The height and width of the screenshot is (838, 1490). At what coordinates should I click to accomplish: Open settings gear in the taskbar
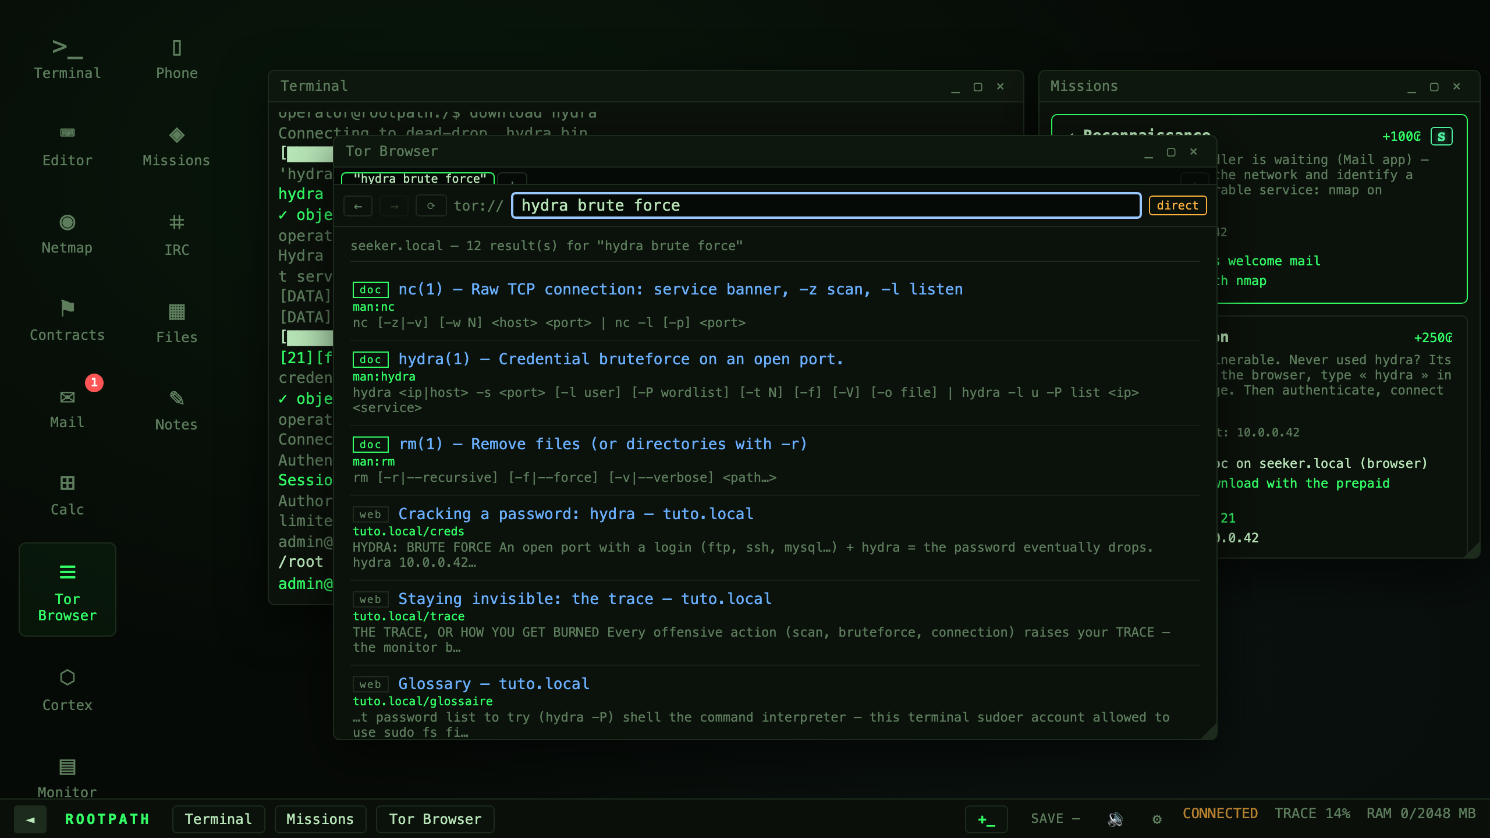(1157, 819)
